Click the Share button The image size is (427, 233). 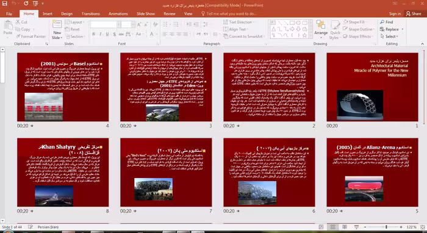[414, 13]
